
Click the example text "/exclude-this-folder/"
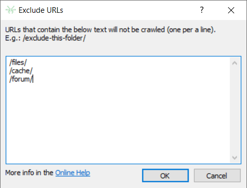pyautogui.click(x=54, y=38)
